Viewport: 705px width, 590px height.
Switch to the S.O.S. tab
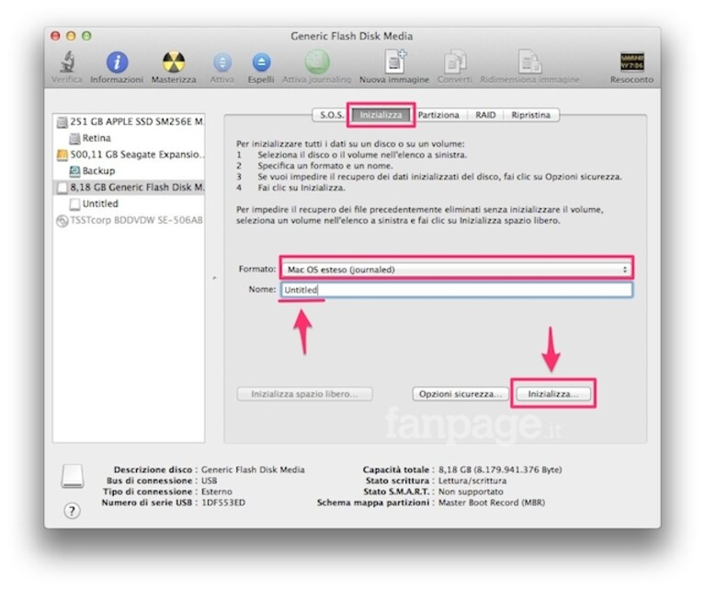click(x=331, y=115)
